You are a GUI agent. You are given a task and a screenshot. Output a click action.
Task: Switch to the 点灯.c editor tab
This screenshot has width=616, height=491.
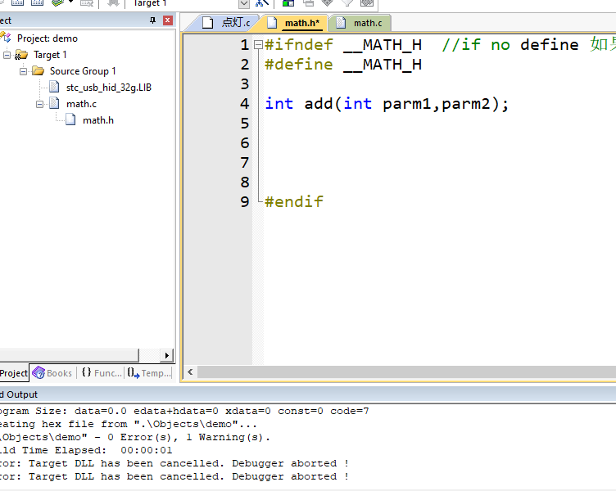click(x=228, y=23)
